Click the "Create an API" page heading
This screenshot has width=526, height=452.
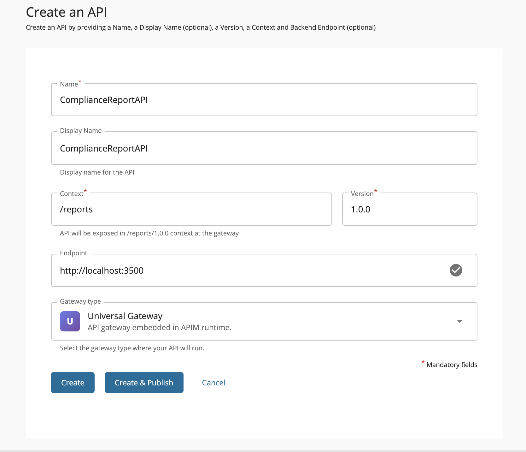point(66,12)
